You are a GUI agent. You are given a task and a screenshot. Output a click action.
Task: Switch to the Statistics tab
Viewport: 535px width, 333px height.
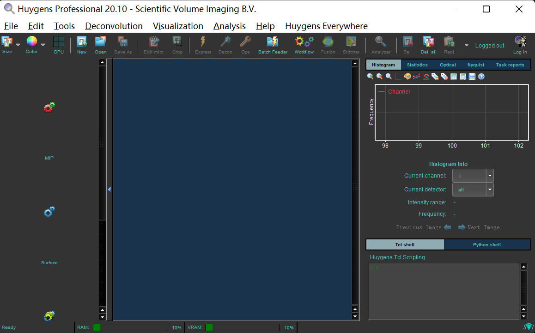pyautogui.click(x=417, y=65)
